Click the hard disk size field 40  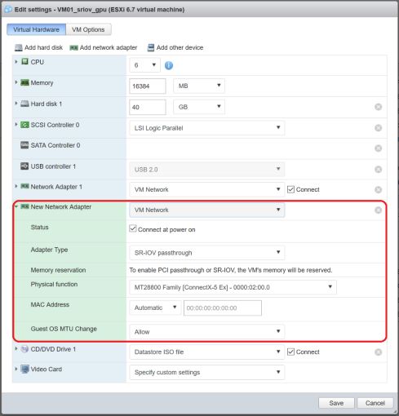148,107
